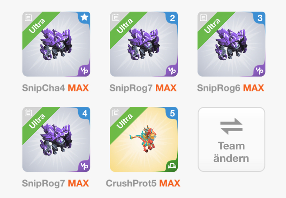Click the calendar icon on SnipRog6 card
Viewport: 286px width, 198px height.
pos(203,17)
